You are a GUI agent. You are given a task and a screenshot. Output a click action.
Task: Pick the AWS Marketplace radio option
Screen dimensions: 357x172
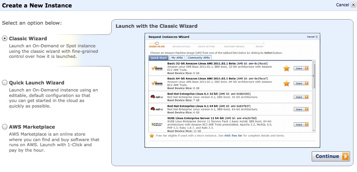5,127
